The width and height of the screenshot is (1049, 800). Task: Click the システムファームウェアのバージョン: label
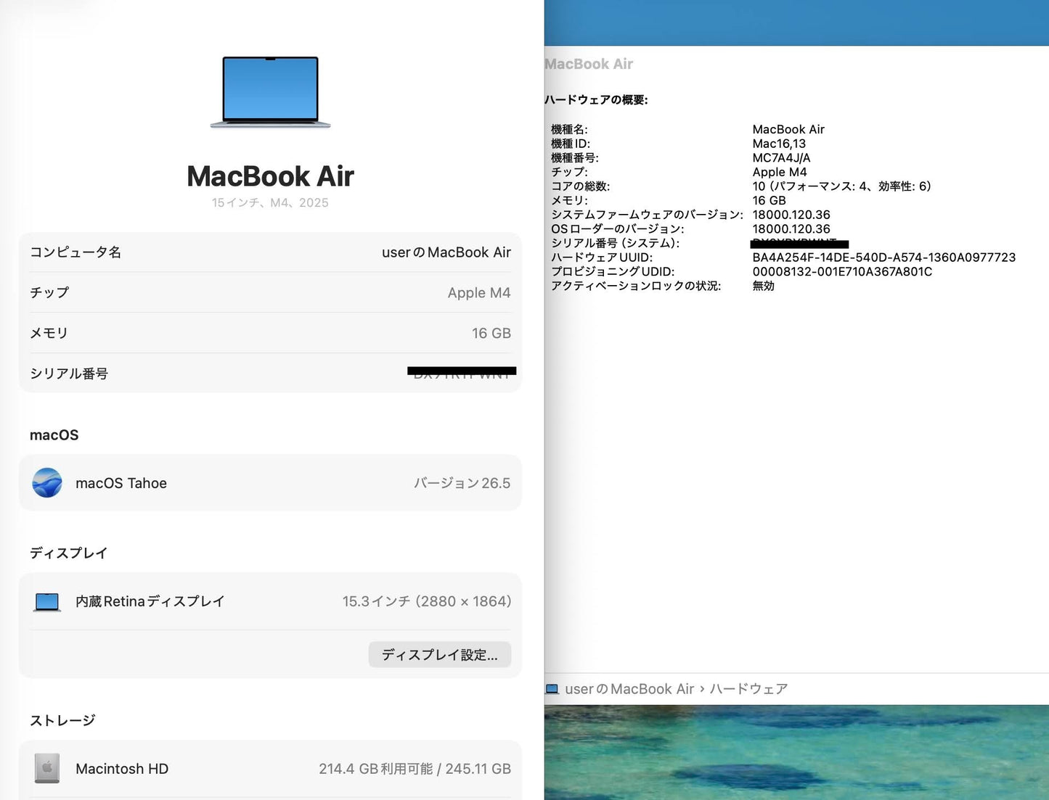coord(647,215)
